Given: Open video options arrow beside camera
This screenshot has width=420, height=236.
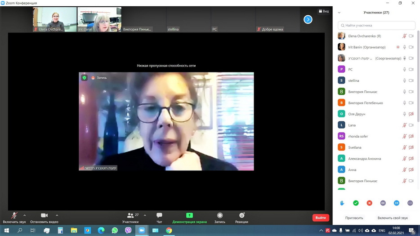Looking at the screenshot, I should 57,215.
